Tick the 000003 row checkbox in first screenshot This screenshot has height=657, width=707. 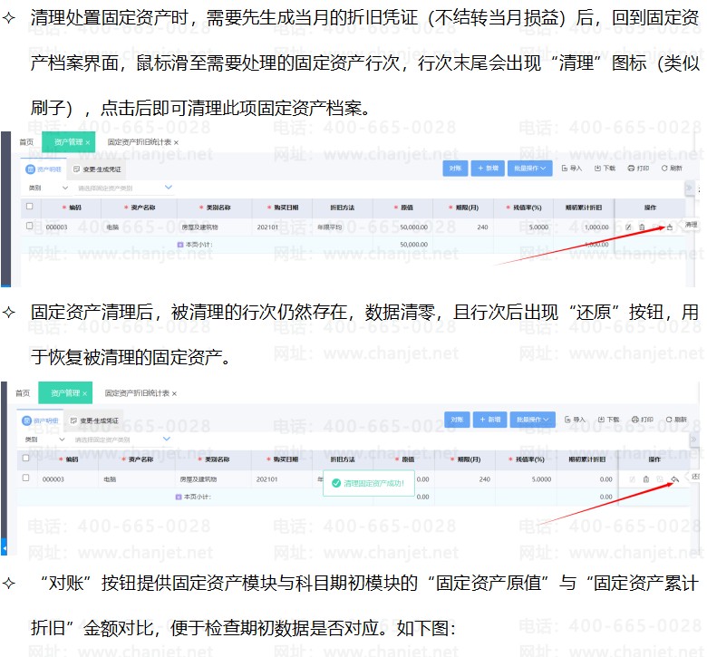(30, 226)
